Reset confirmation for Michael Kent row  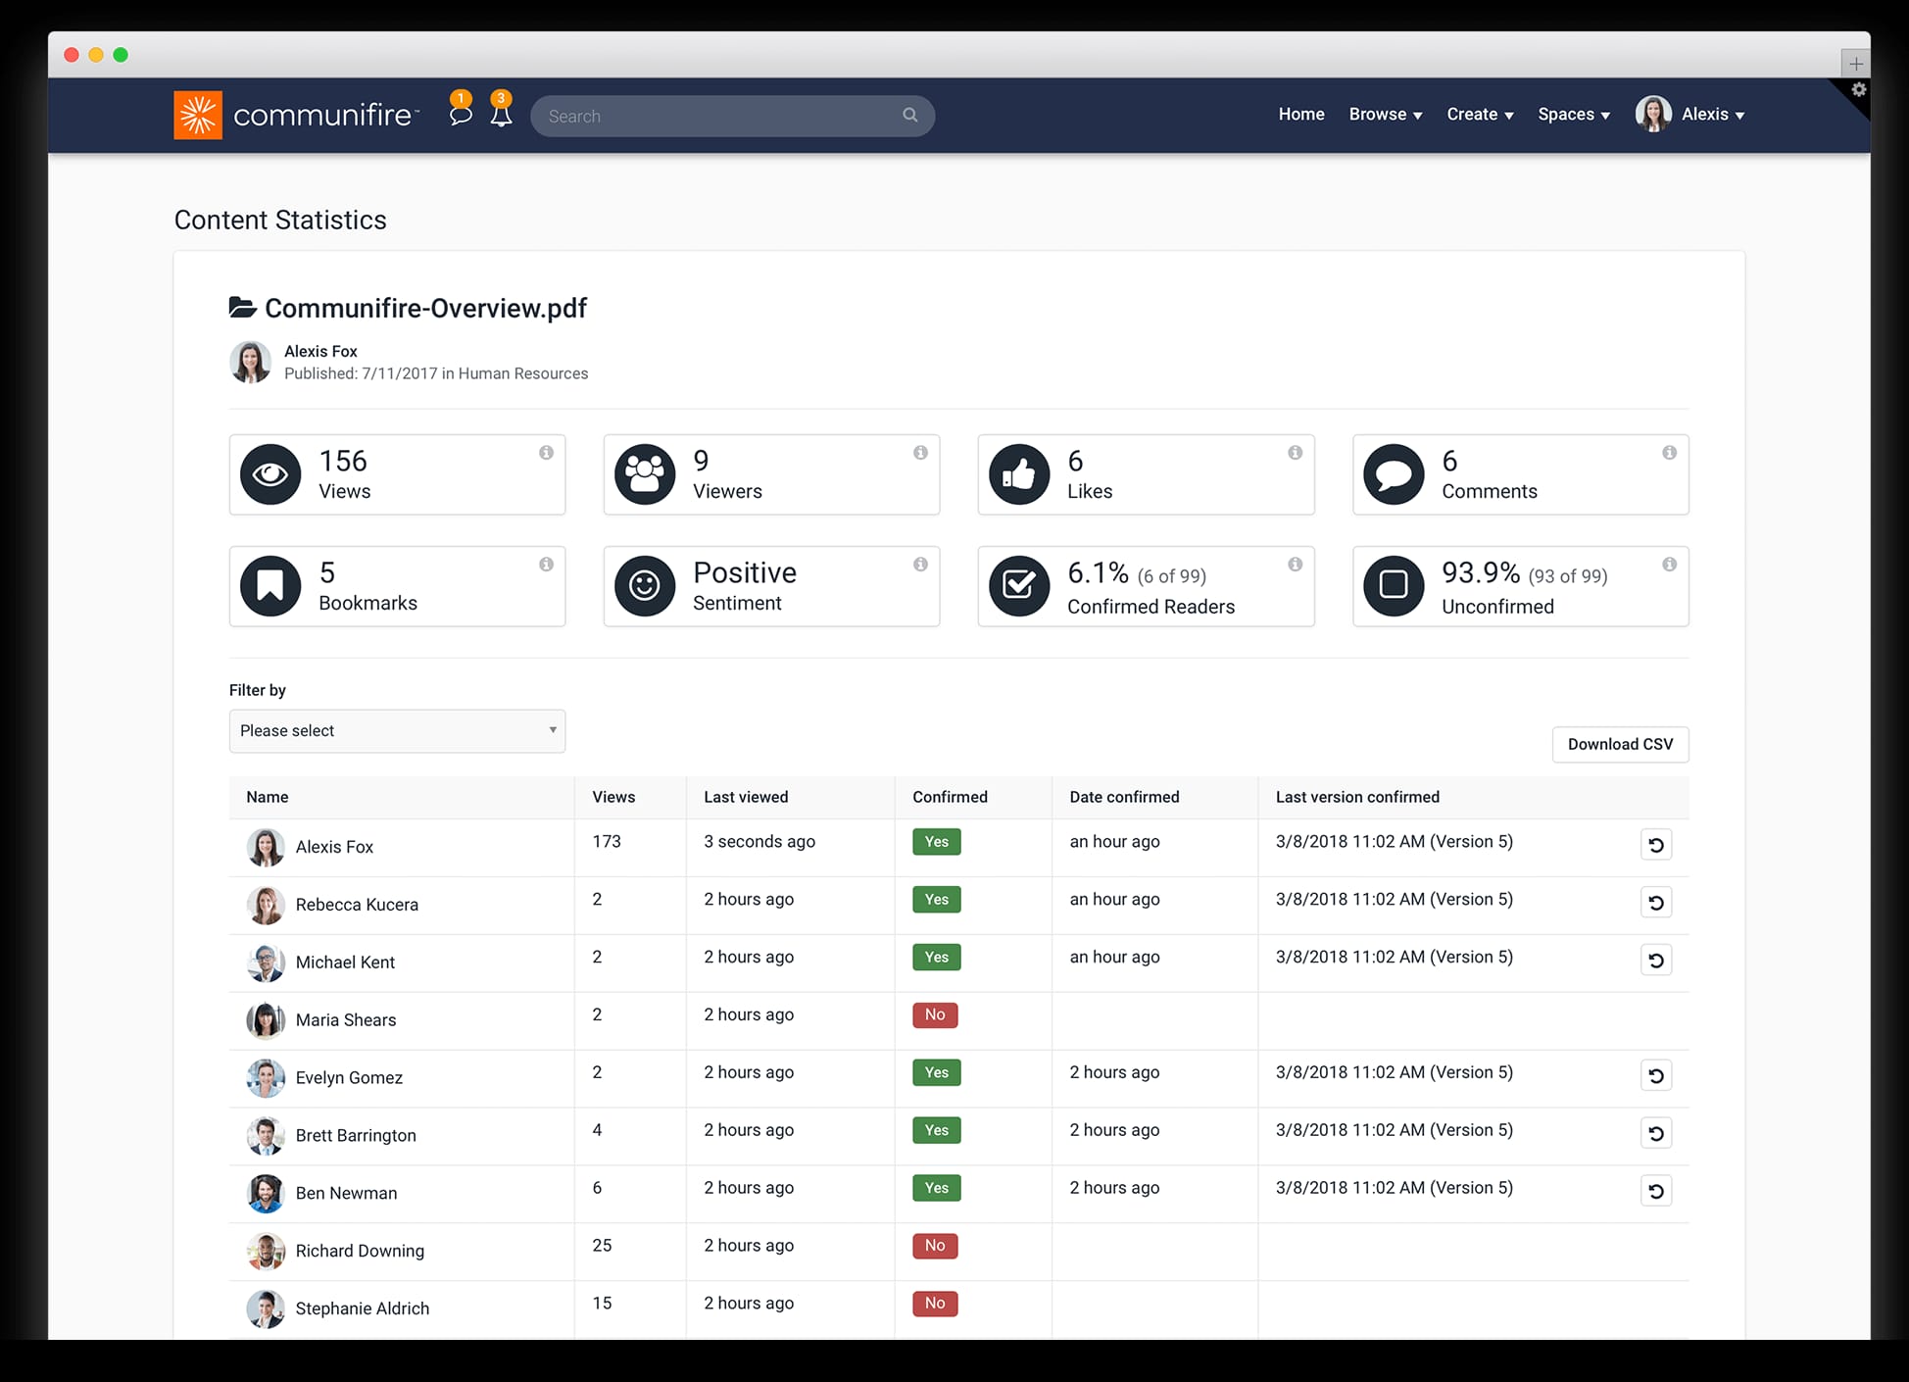[1656, 961]
